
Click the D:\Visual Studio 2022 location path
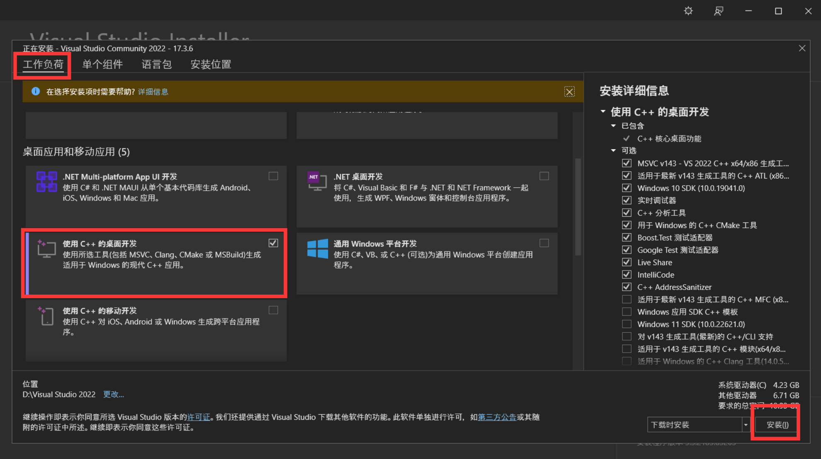coord(59,394)
